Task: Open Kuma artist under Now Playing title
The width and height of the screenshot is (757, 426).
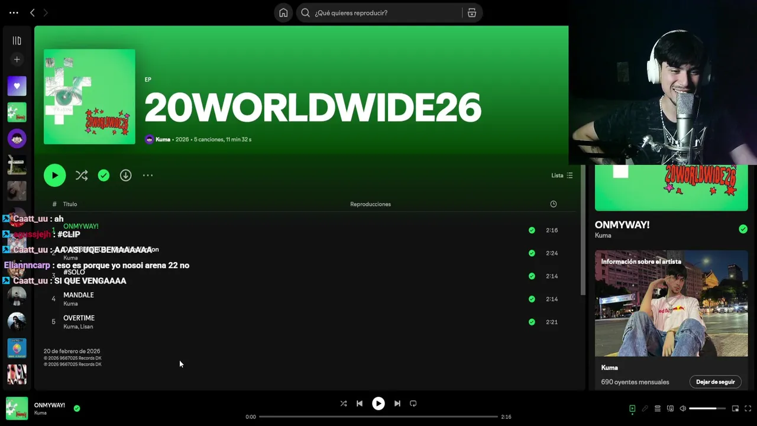Action: (603, 235)
